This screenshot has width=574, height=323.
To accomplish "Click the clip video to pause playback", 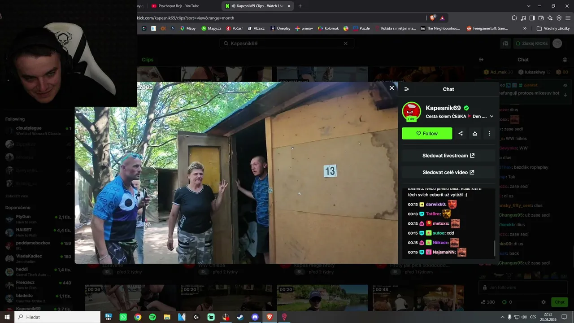I will pos(236,173).
